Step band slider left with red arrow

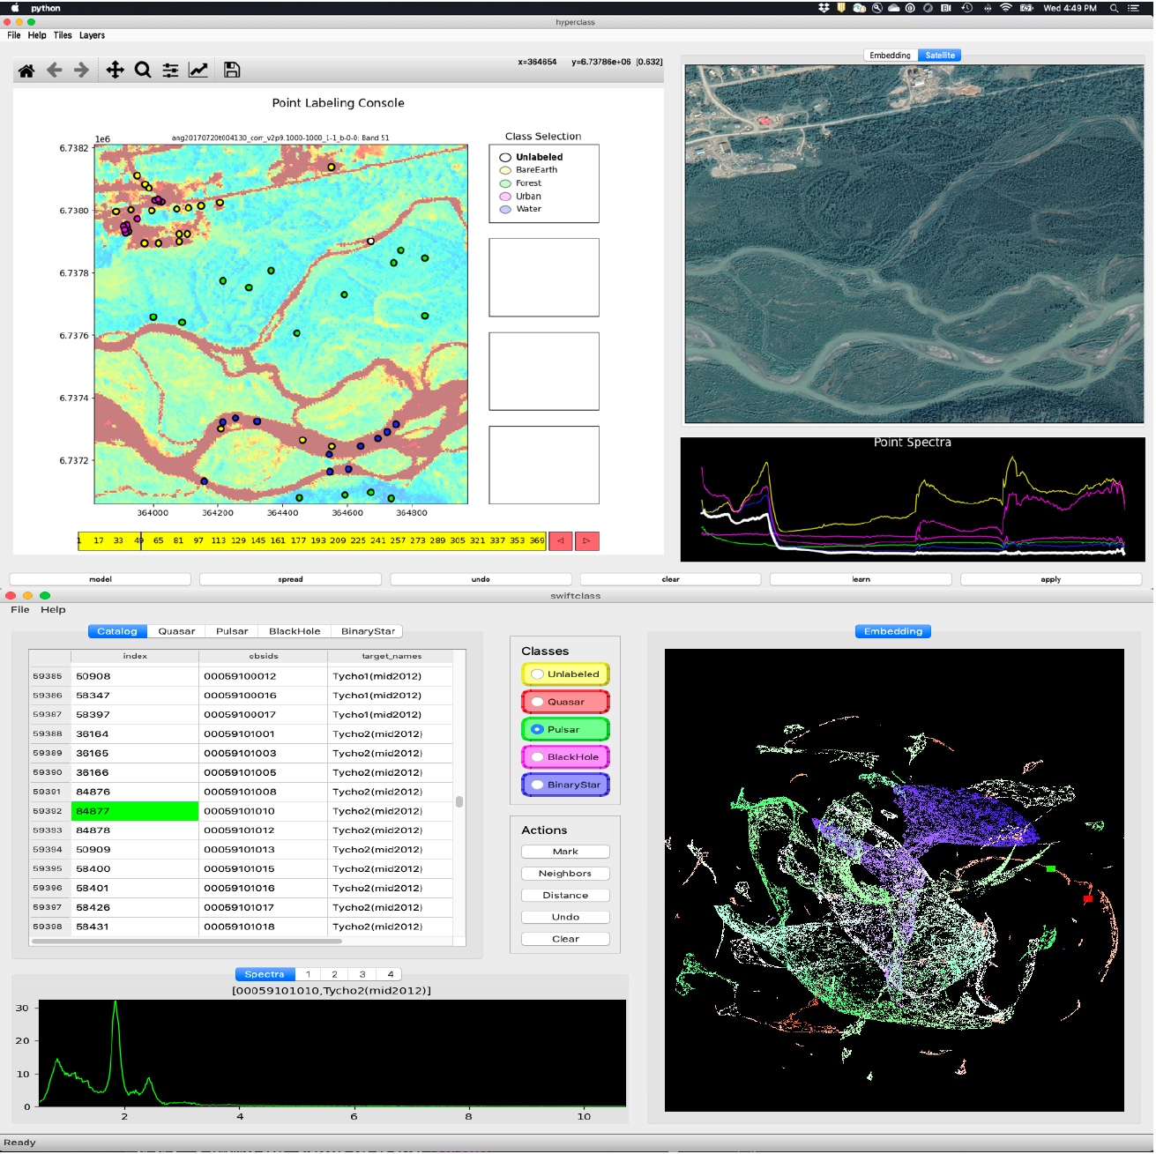560,541
